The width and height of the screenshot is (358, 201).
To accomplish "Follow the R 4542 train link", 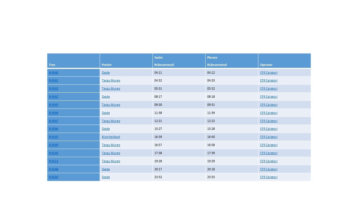I will [x=53, y=97].
